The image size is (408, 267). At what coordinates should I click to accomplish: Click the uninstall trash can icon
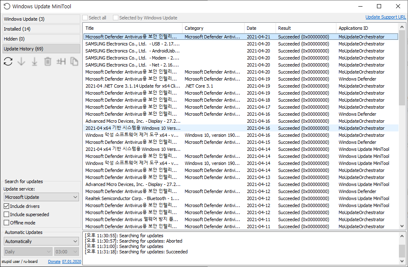[x=48, y=61]
